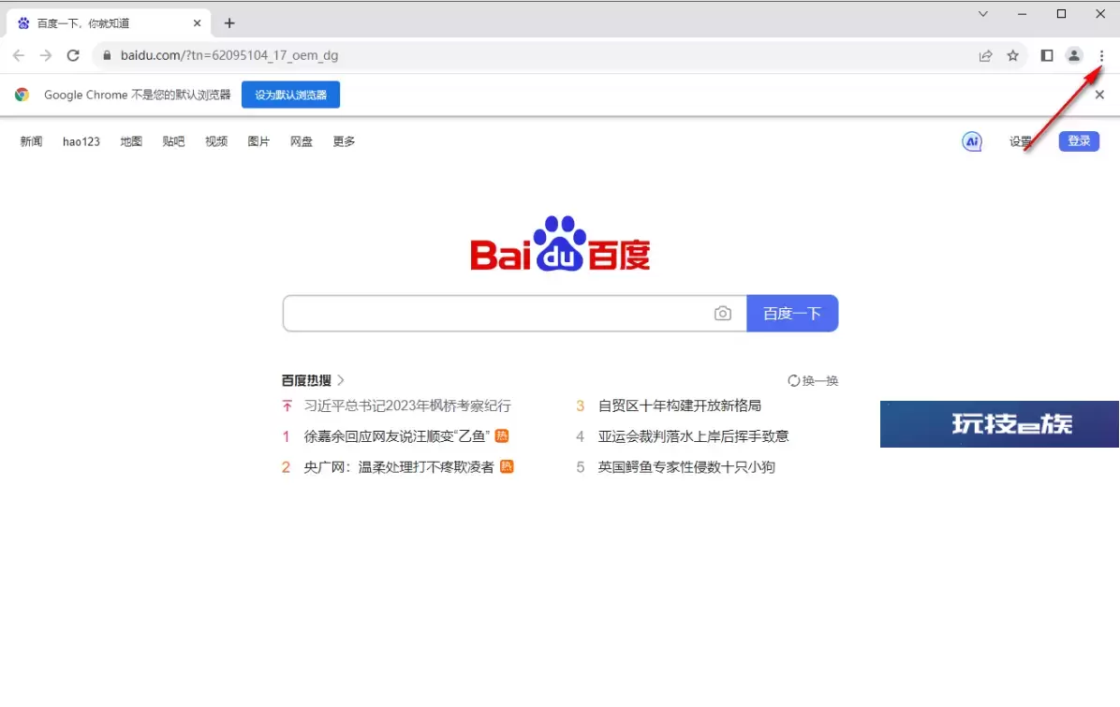The image size is (1120, 707).
Task: Click the Google Chrome logo in the notification bar
Action: [x=22, y=95]
